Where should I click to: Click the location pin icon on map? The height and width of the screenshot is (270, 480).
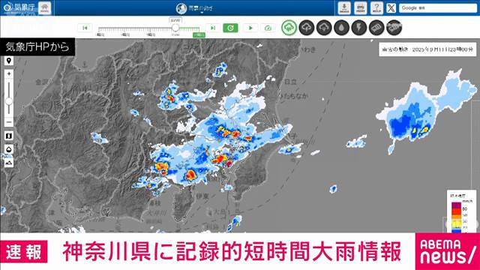coord(9,61)
